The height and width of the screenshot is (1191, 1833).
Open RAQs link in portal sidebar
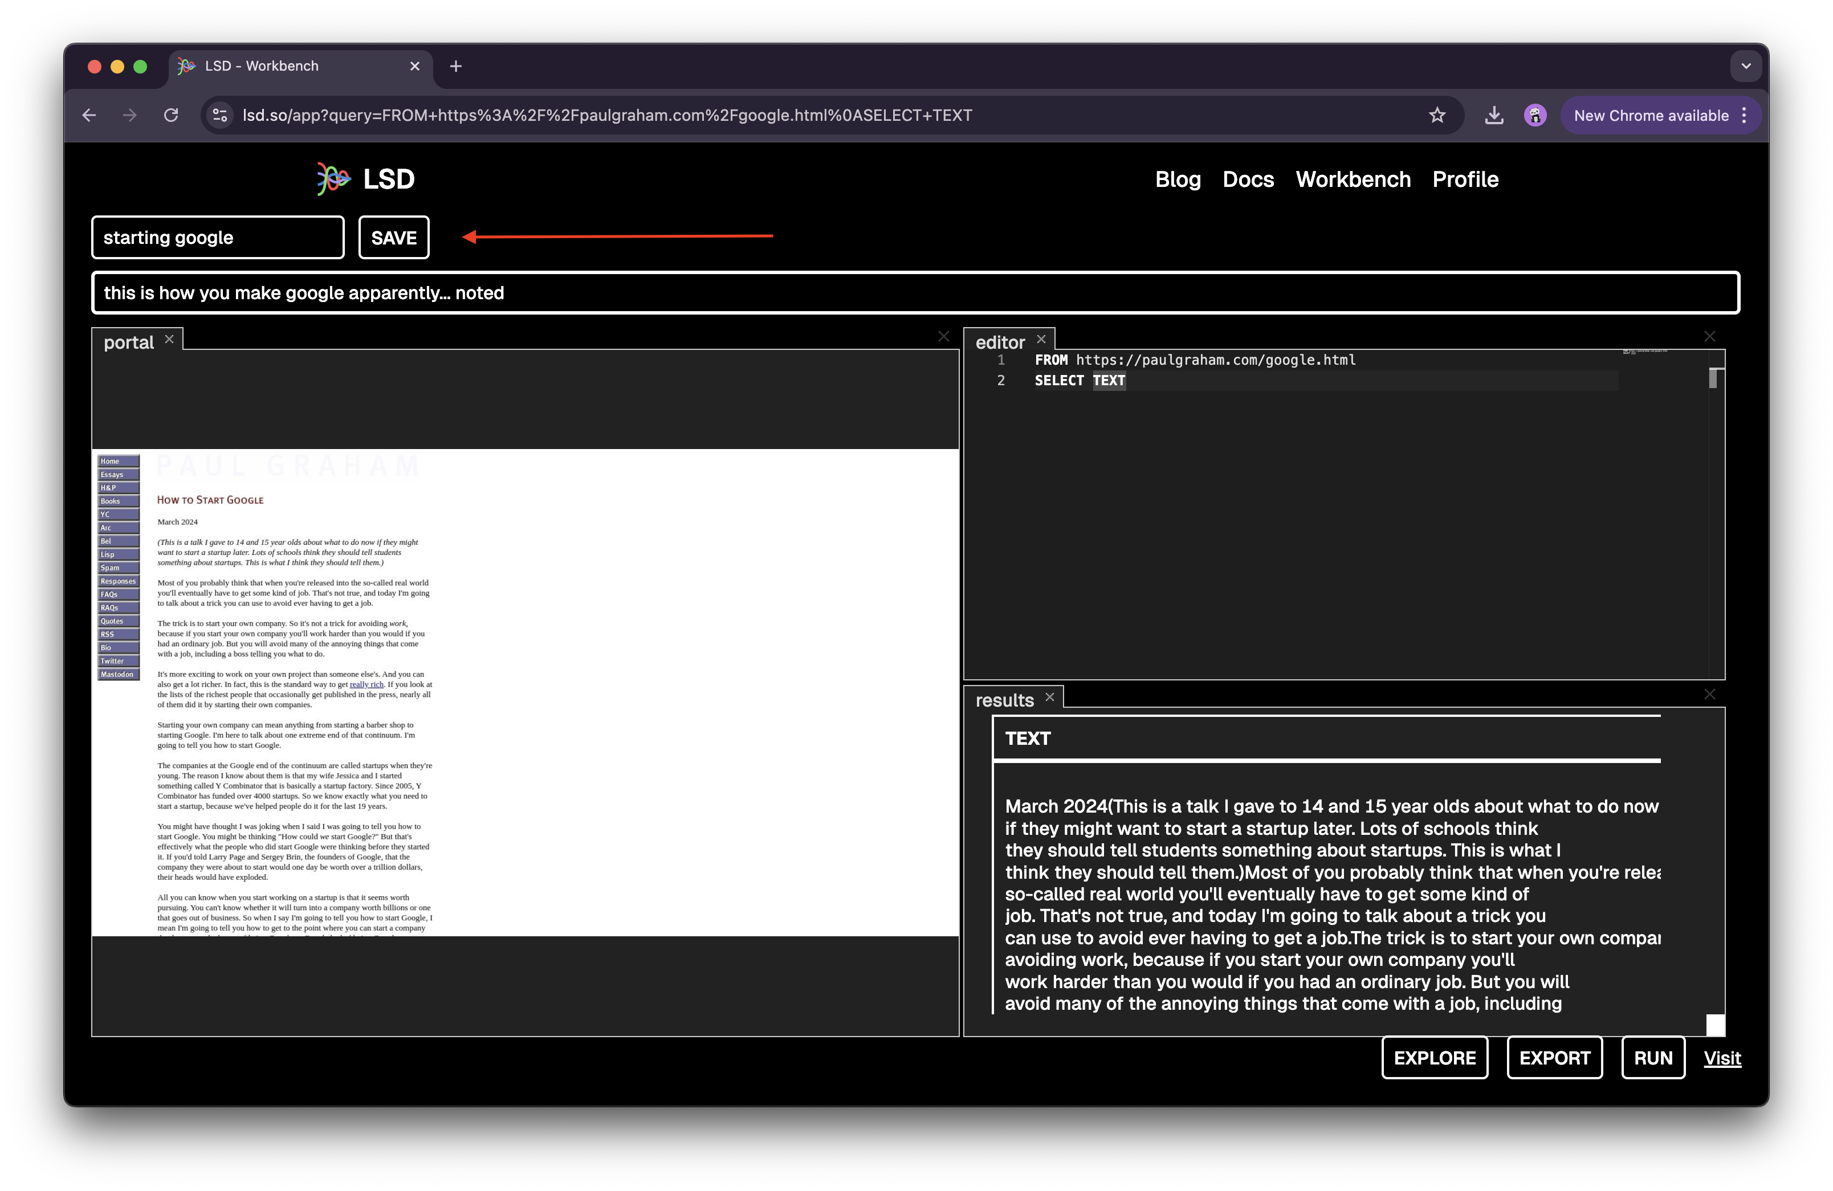tap(119, 608)
